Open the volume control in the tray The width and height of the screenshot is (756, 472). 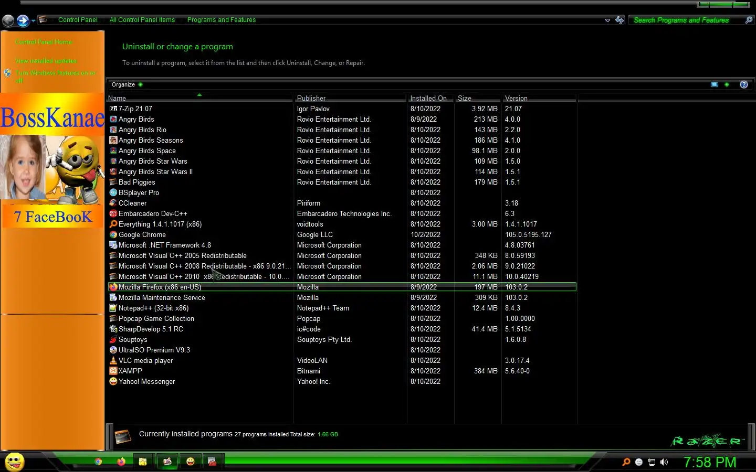tap(664, 462)
